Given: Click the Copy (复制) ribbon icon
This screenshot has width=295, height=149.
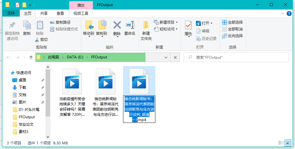Looking at the screenshot, I should pos(27,25).
